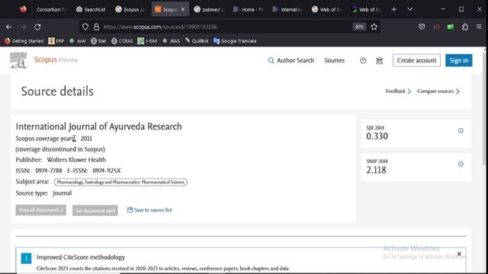The width and height of the screenshot is (488, 274).
Task: Reload the page with the refresh icon
Action: click(x=37, y=27)
